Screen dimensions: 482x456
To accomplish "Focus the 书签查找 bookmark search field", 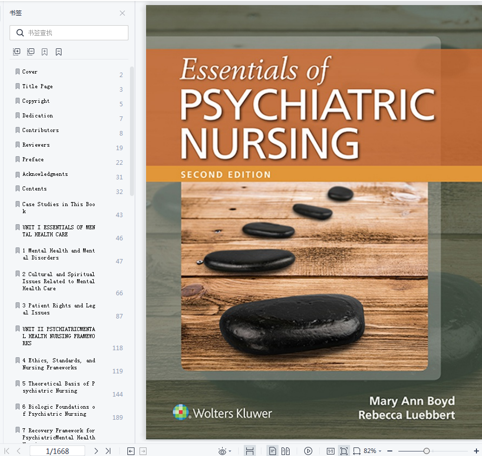I will point(69,33).
